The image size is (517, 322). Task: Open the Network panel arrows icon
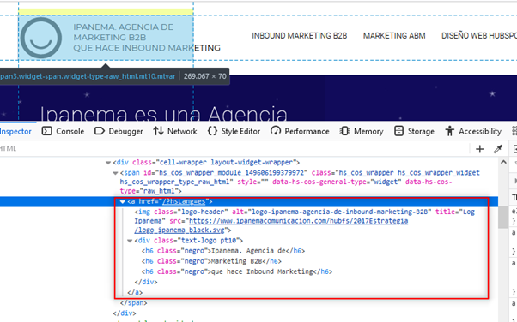pos(158,131)
